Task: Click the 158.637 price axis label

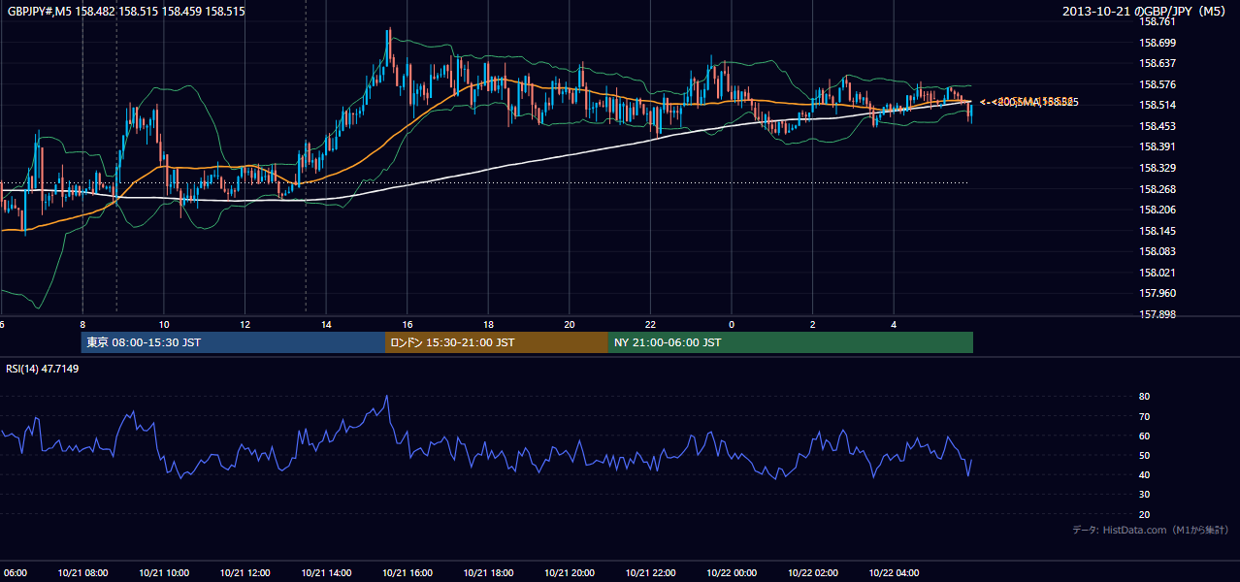Action: pos(1158,64)
